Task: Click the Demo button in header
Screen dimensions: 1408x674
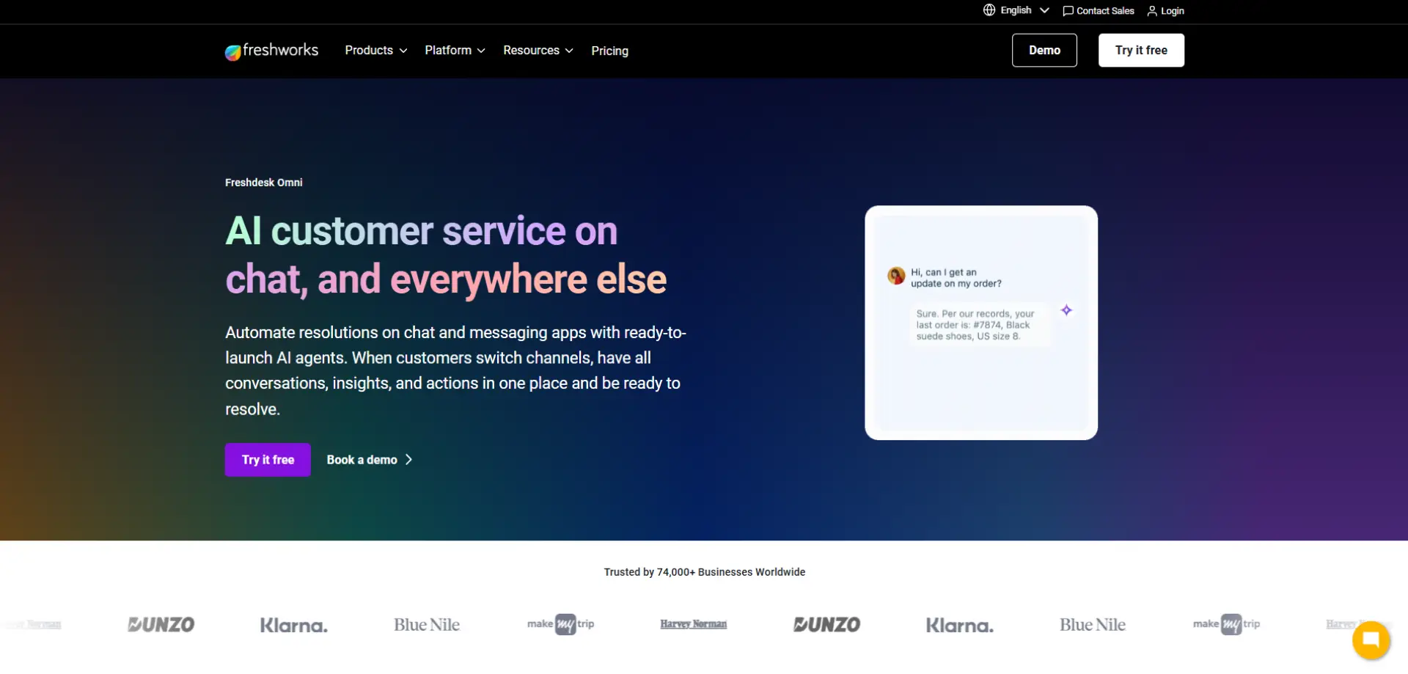Action: pos(1044,51)
